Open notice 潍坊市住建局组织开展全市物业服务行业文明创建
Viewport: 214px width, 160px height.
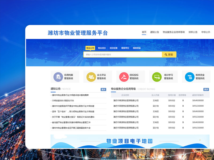tap(73, 106)
